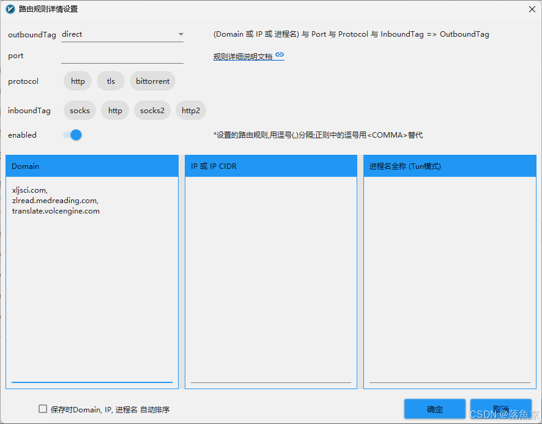
Task: Select the bittorrent protocol chip
Action: coord(152,81)
